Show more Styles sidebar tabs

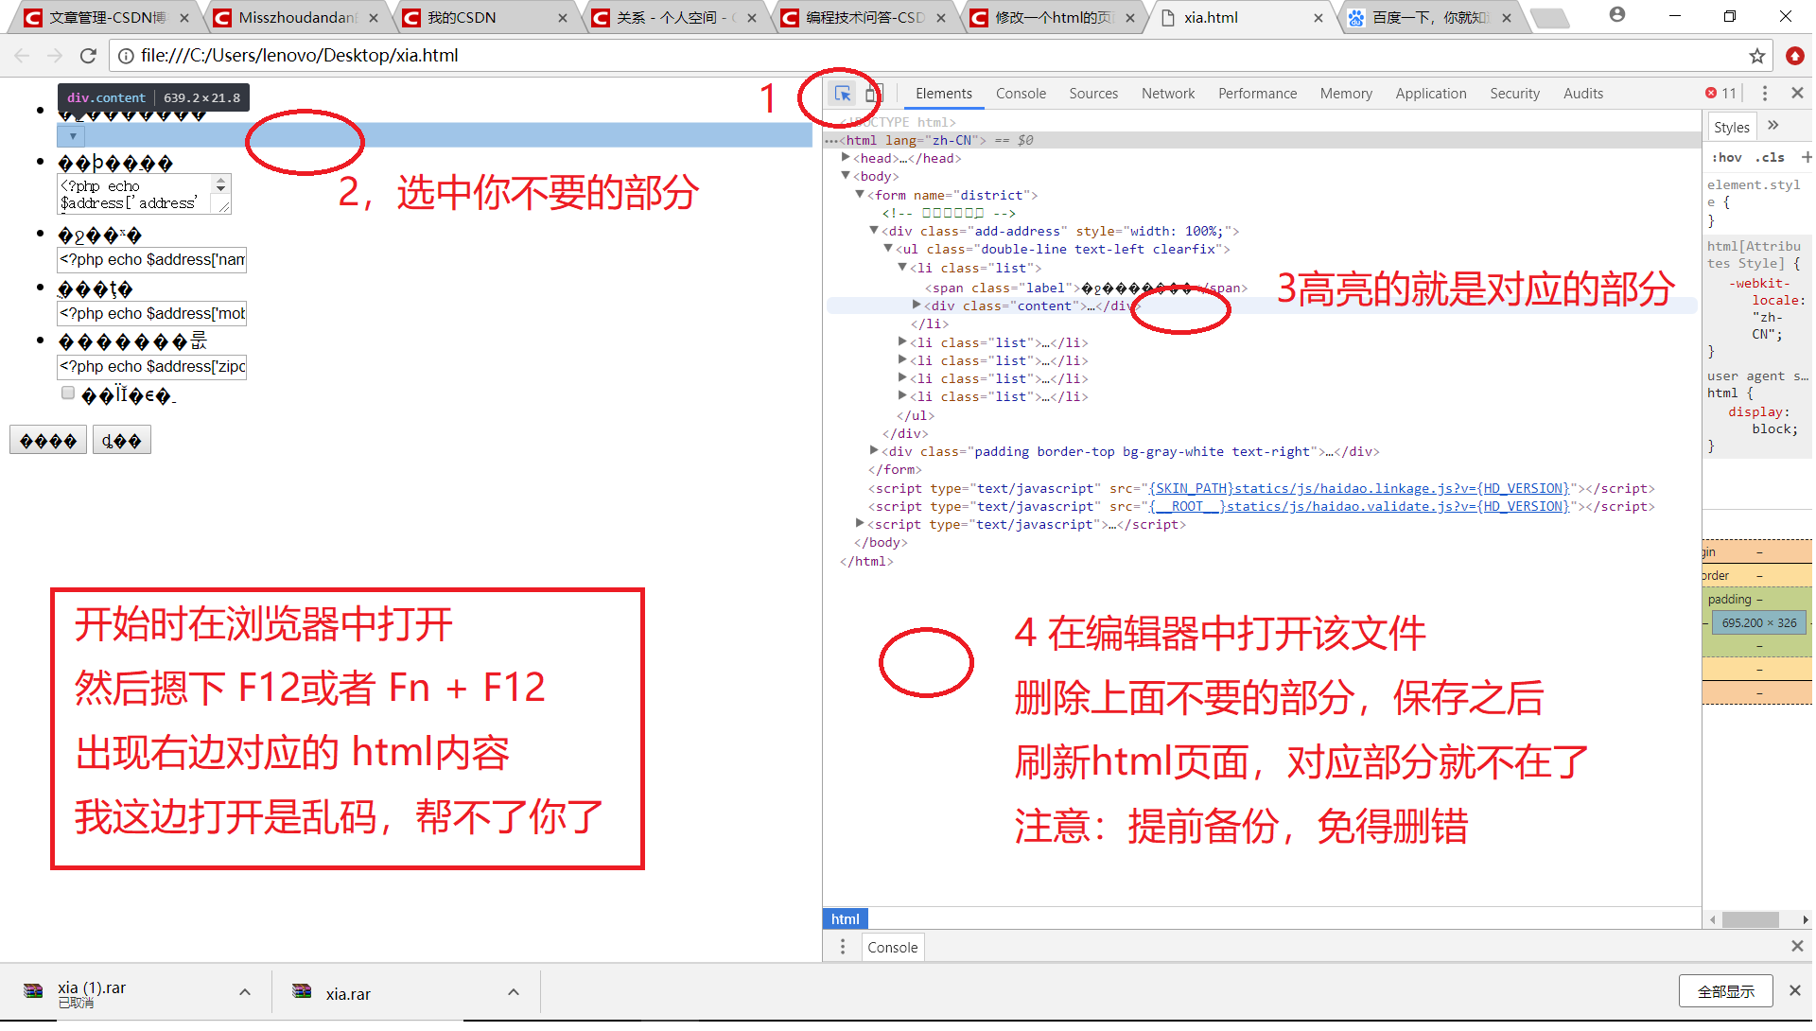(x=1773, y=126)
